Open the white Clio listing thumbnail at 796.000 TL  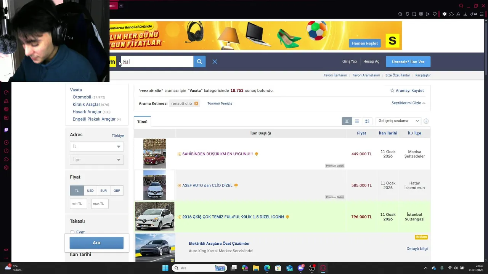pos(154,217)
